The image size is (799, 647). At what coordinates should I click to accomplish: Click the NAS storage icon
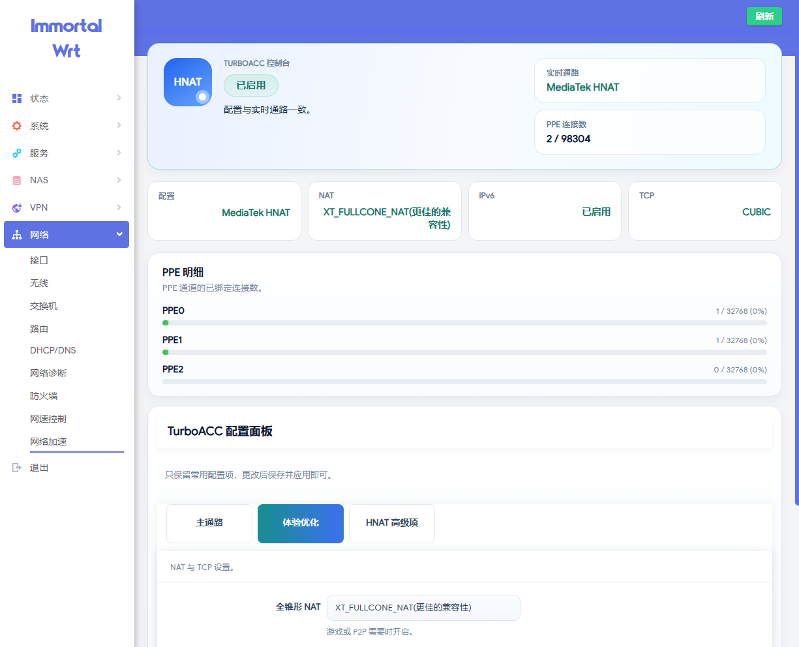tap(17, 181)
